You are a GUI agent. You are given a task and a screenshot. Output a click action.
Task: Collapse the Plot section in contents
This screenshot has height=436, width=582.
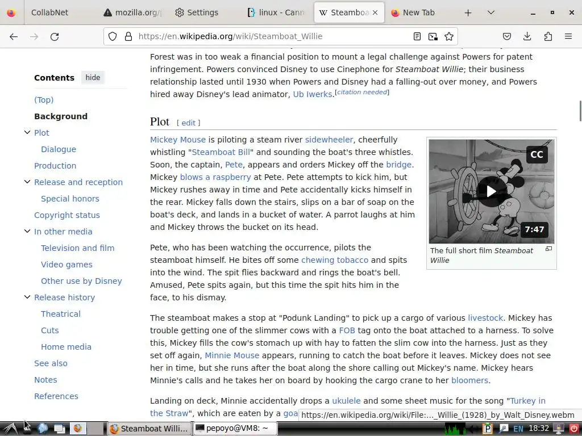[x=27, y=132]
